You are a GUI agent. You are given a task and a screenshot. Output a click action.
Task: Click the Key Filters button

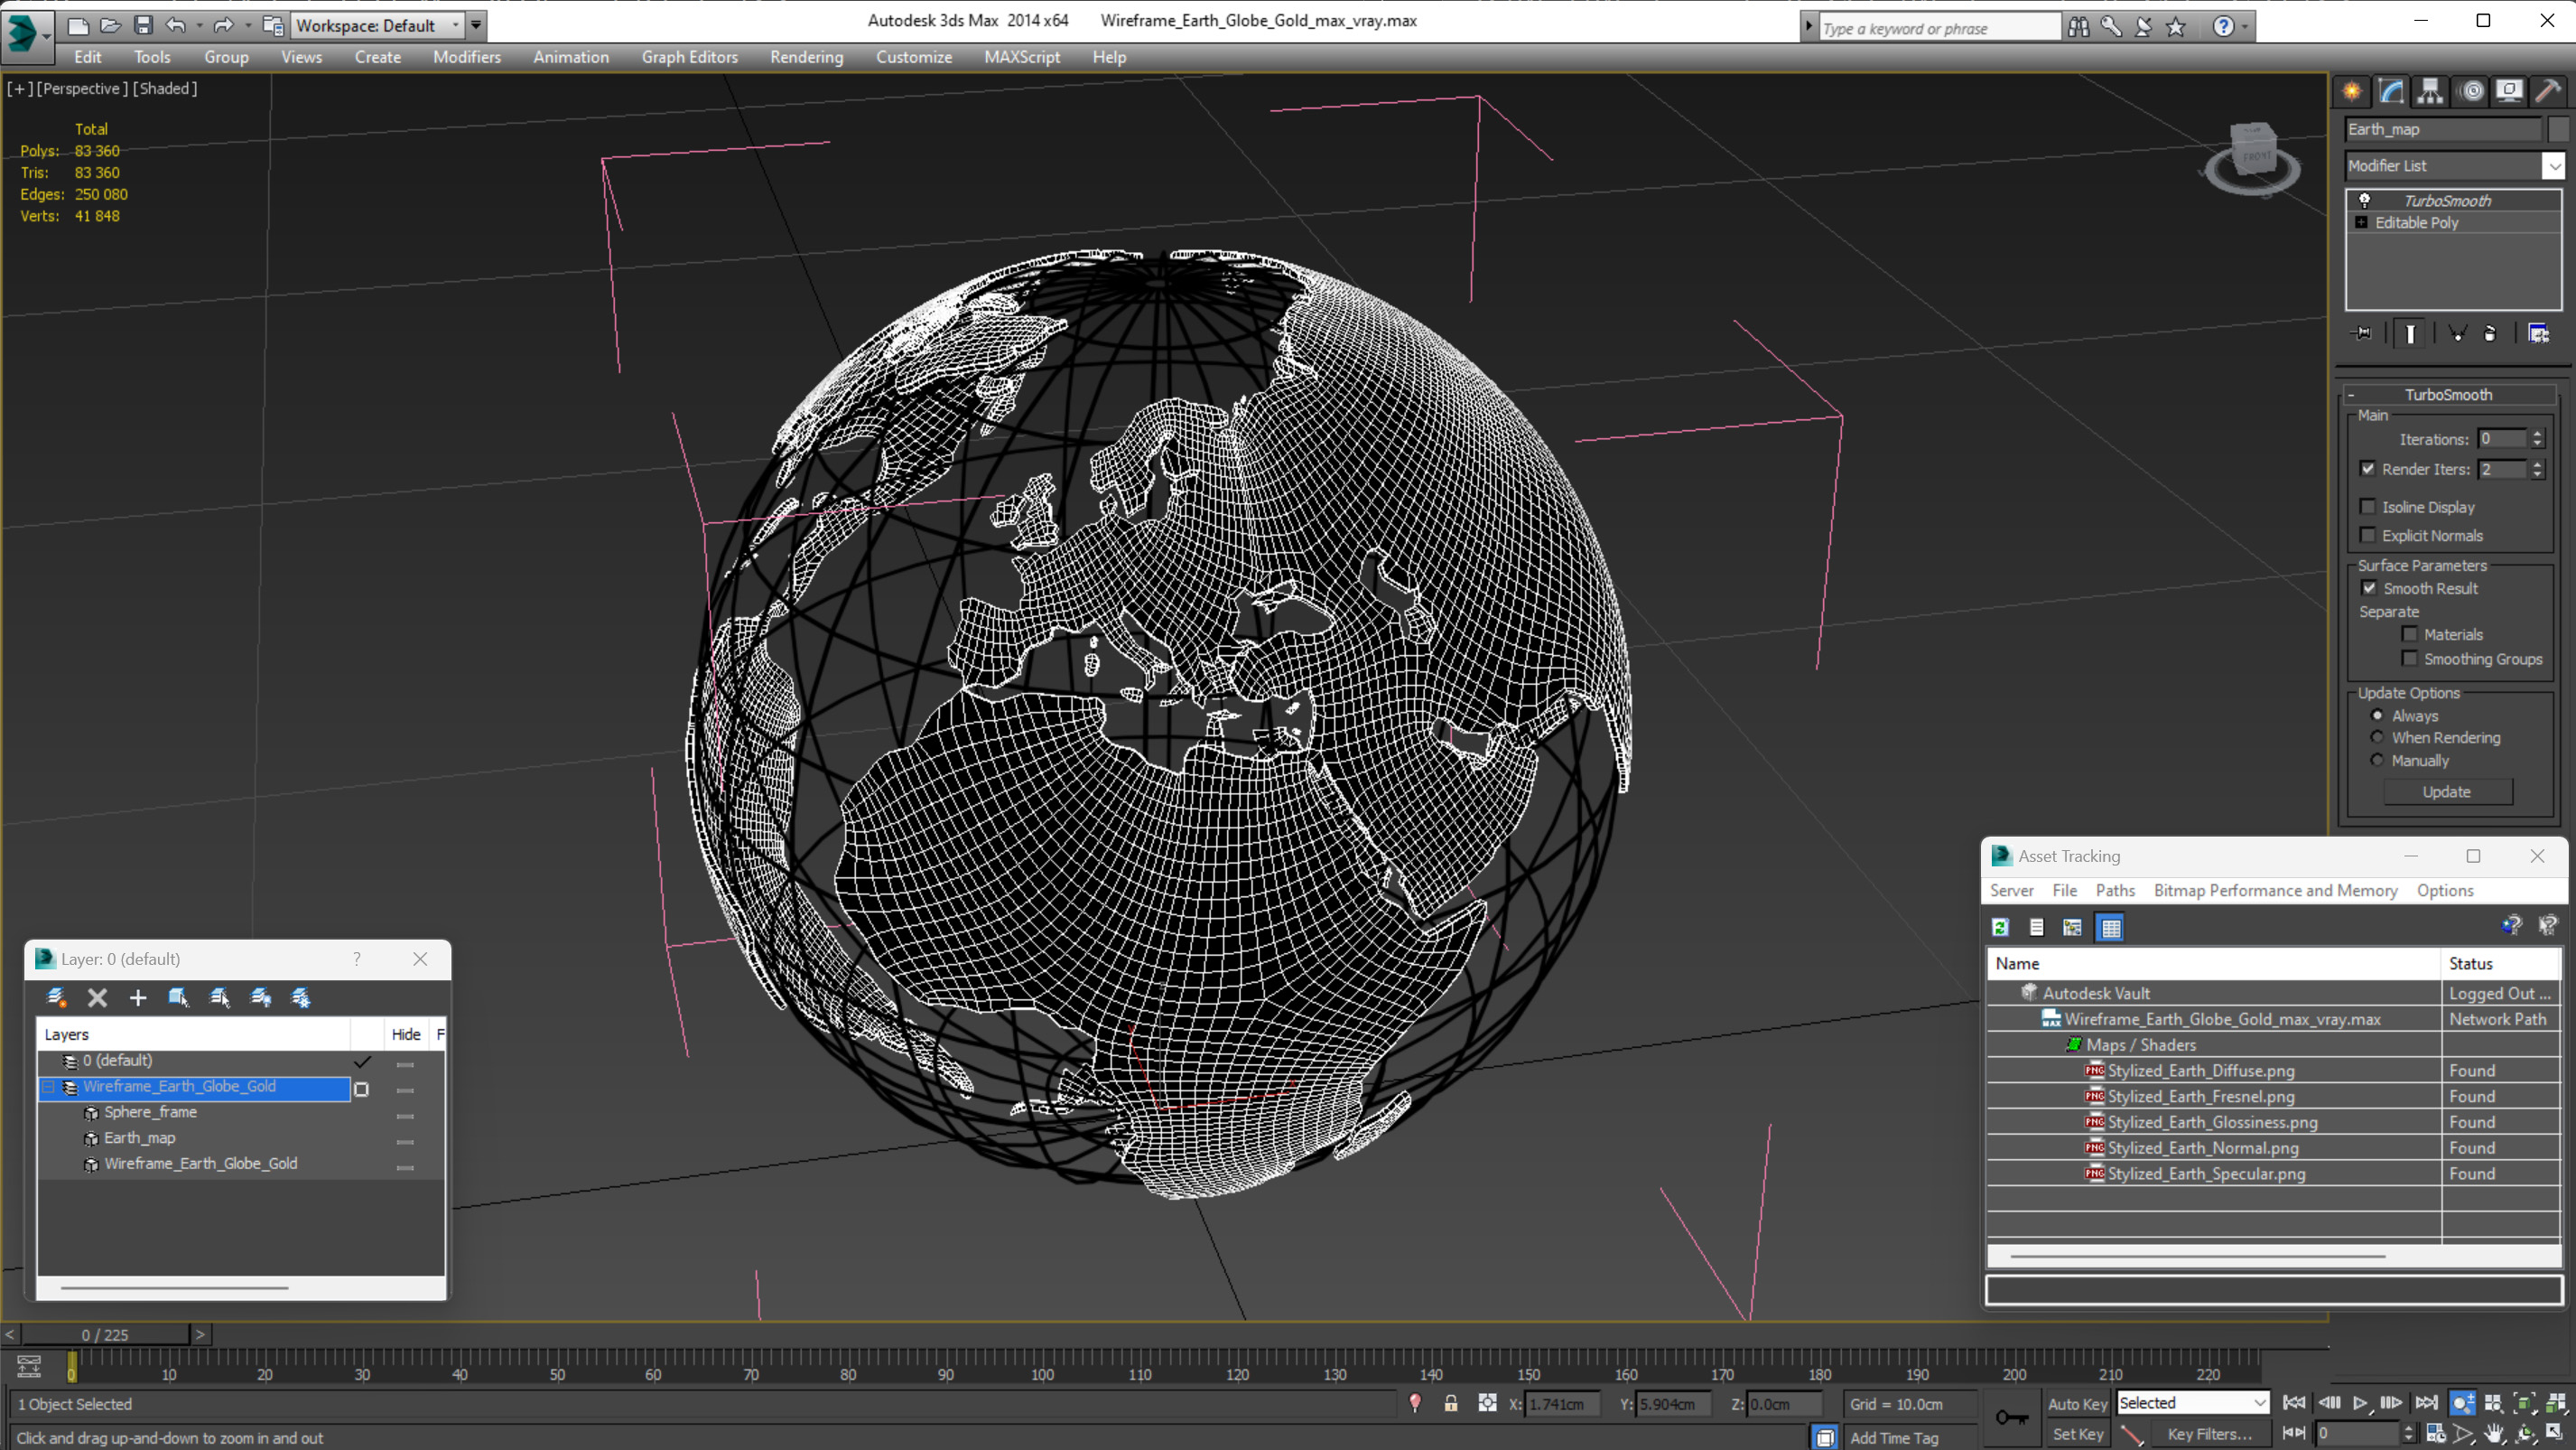click(x=2210, y=1434)
